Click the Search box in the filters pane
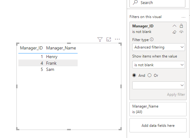Viewport: 190px width, 138px height. [x=157, y=3]
